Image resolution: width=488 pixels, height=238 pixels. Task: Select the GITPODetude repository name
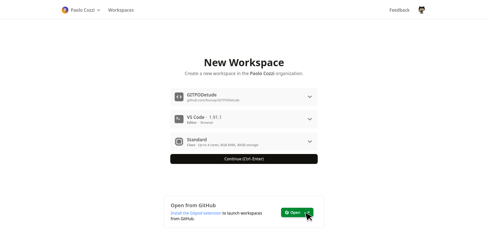click(202, 95)
